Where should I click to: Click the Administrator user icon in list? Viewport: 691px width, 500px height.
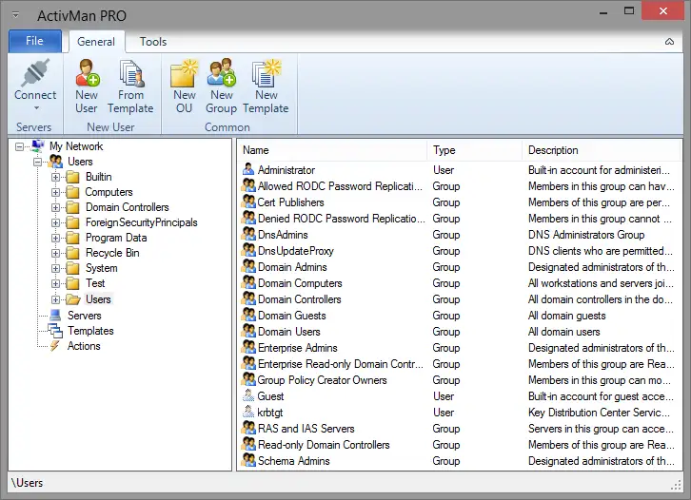pyautogui.click(x=248, y=169)
